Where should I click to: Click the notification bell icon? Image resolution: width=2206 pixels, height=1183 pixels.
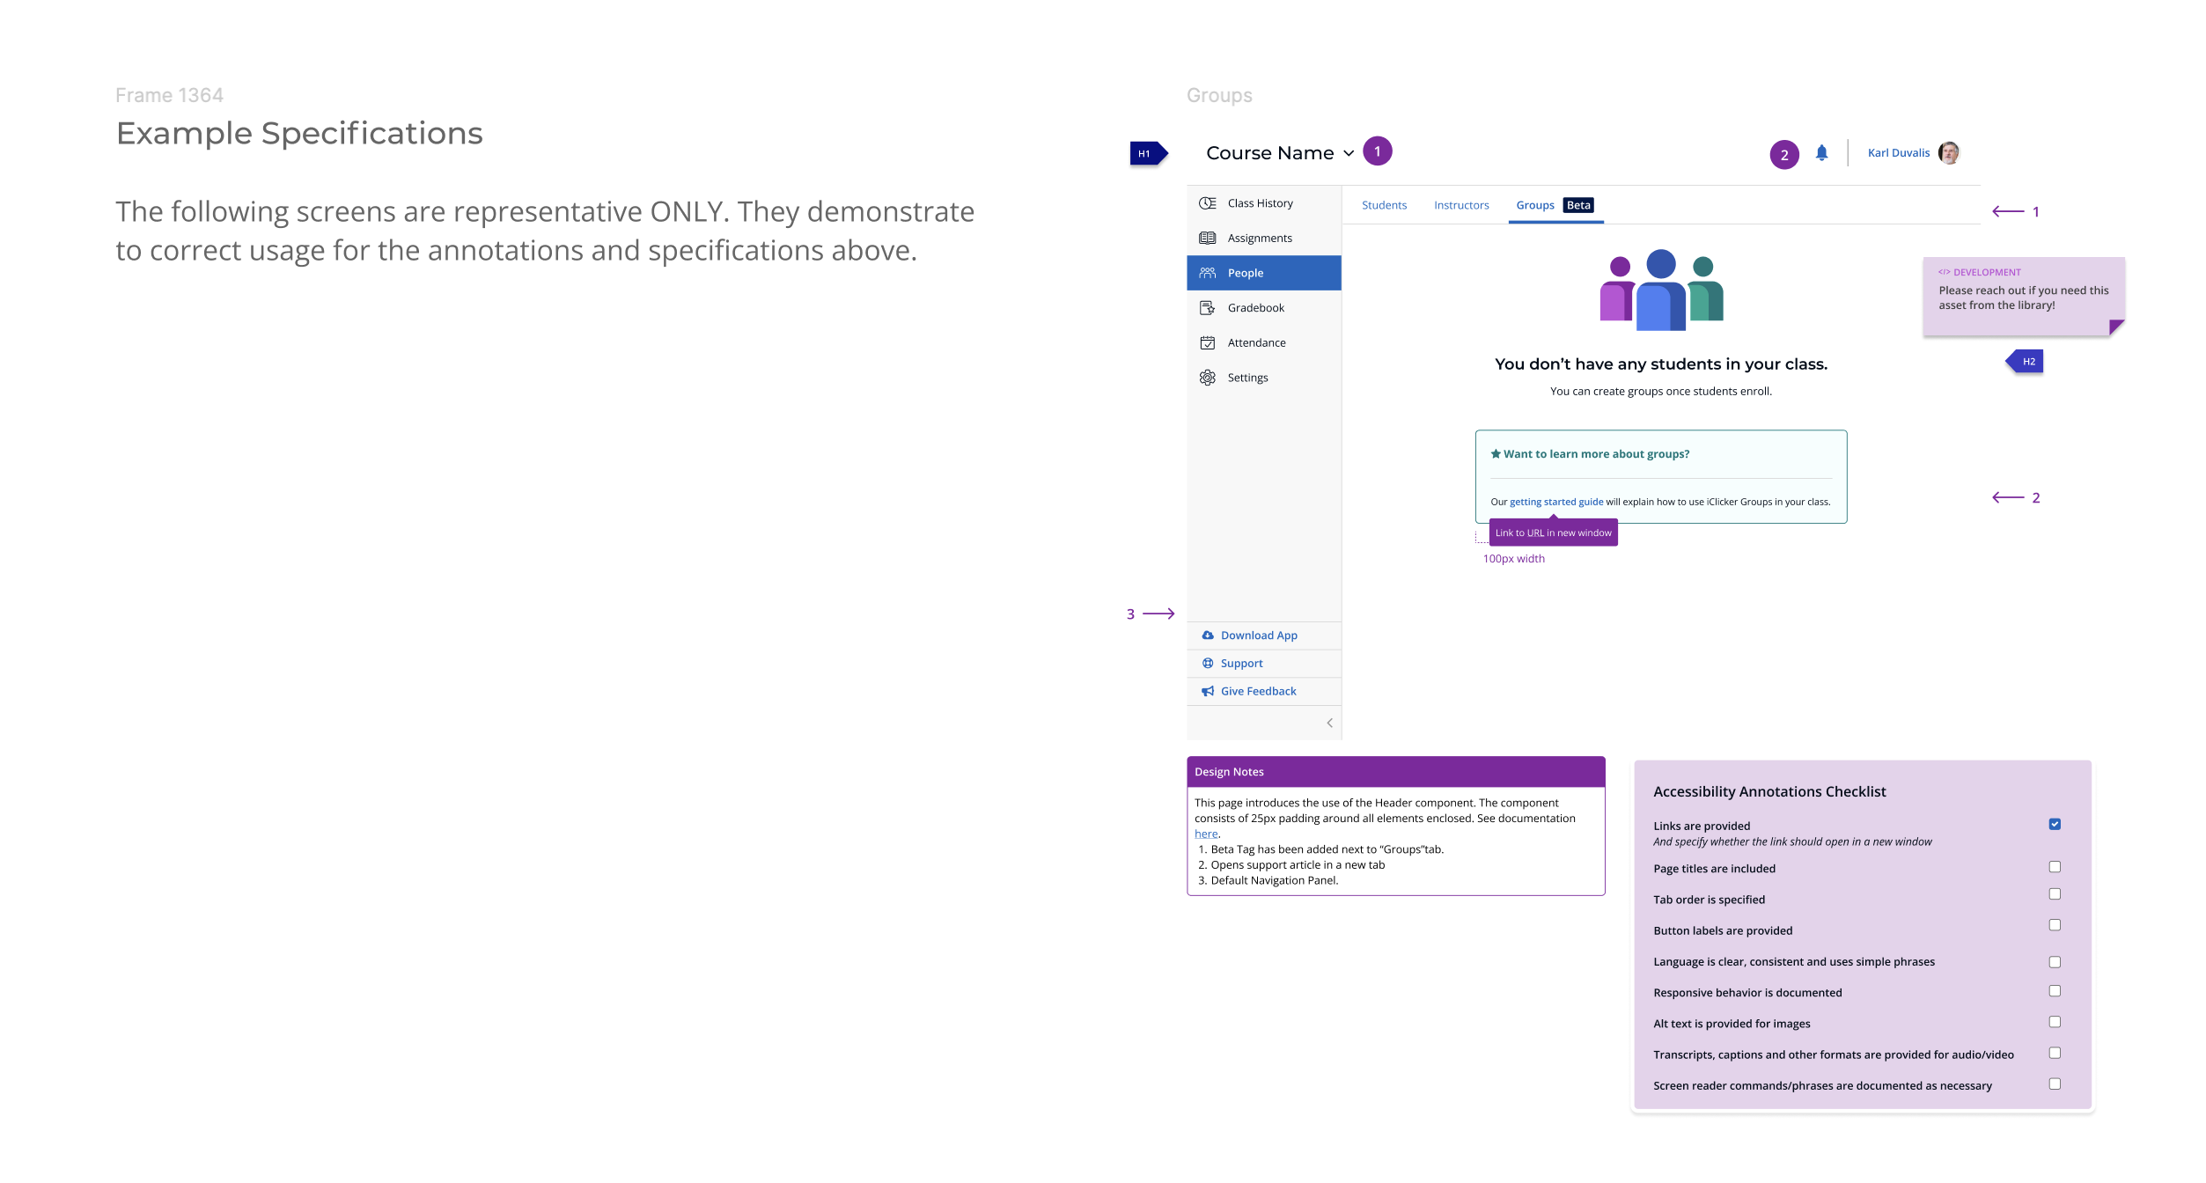1821,153
